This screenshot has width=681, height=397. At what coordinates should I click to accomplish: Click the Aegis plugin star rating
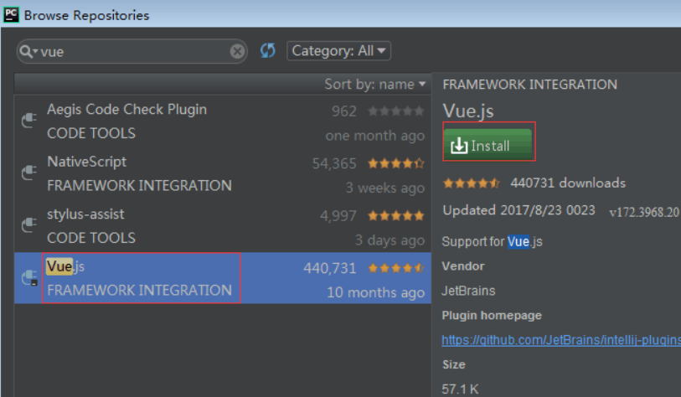pos(395,111)
